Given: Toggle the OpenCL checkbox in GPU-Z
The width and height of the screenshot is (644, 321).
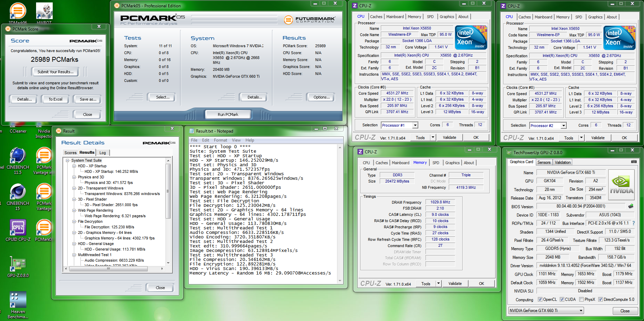Looking at the screenshot, I should pos(540,299).
